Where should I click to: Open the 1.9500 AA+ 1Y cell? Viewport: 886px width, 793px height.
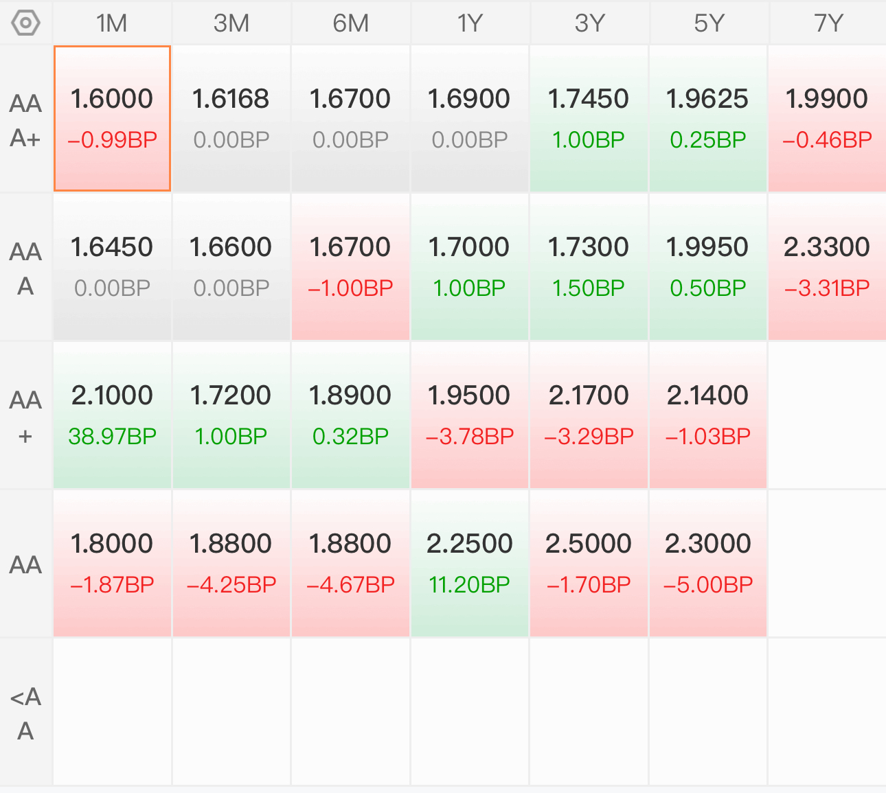click(470, 415)
